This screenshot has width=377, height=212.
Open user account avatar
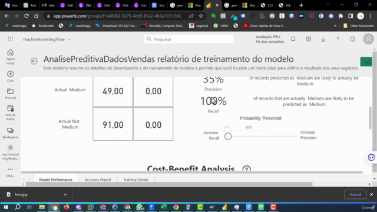pos(368,39)
